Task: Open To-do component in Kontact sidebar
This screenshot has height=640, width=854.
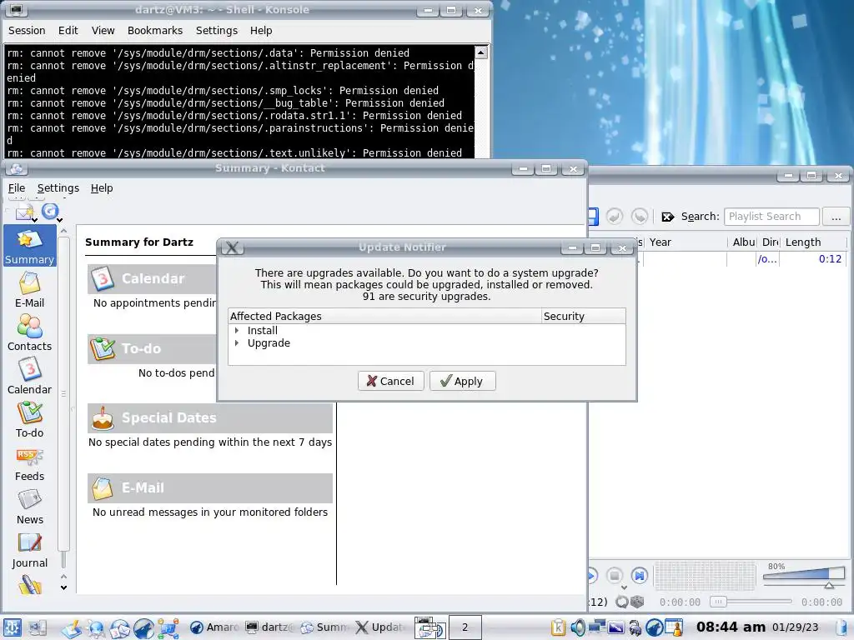Action: 29,420
